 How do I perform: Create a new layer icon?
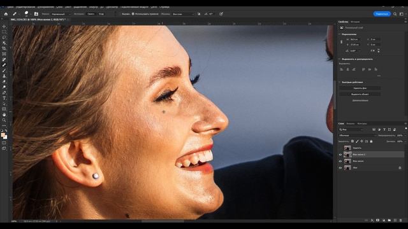(x=395, y=220)
